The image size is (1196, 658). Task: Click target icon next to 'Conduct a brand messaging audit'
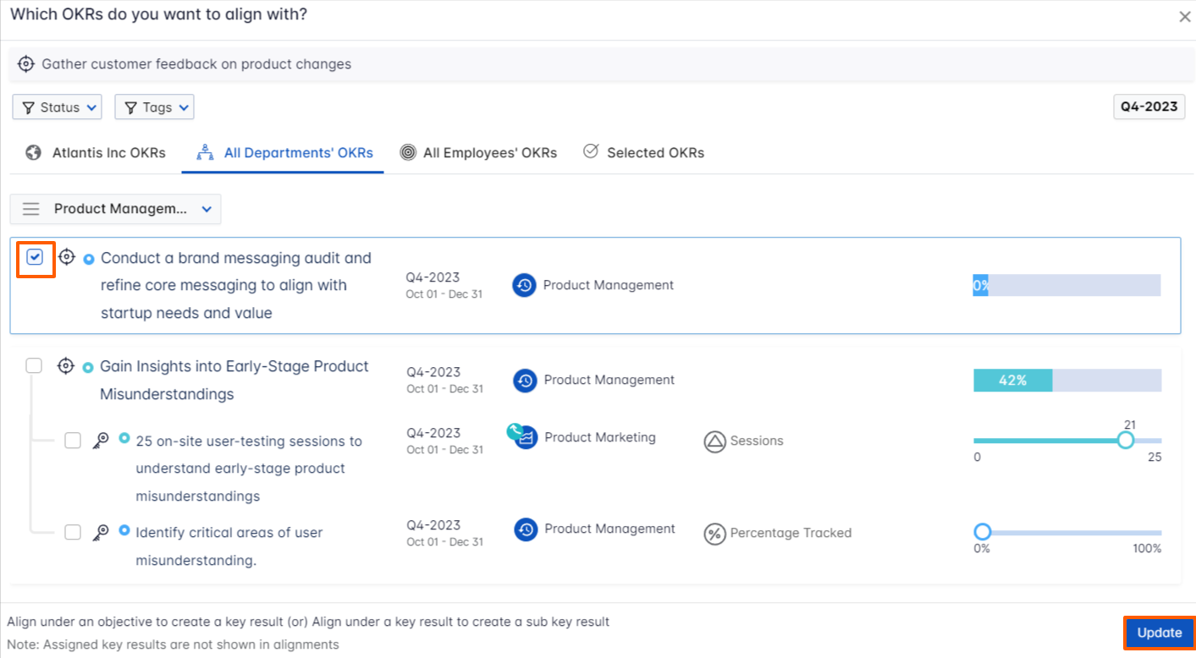66,257
